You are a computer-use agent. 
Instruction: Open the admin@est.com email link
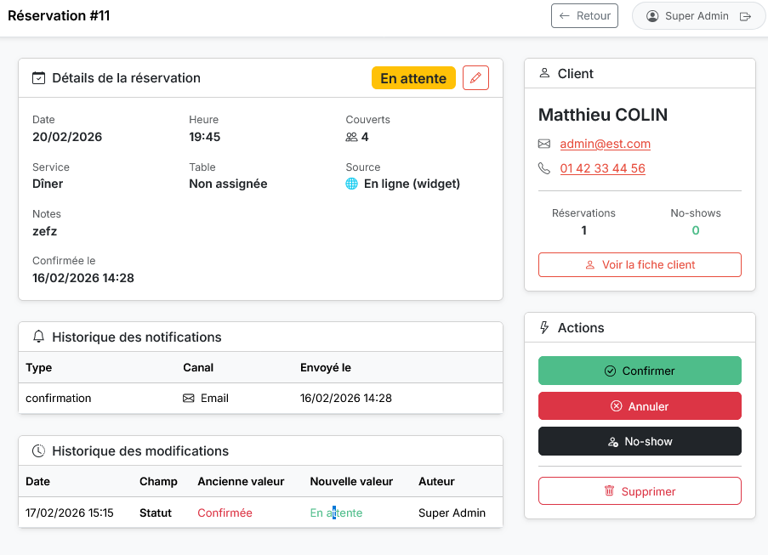605,144
